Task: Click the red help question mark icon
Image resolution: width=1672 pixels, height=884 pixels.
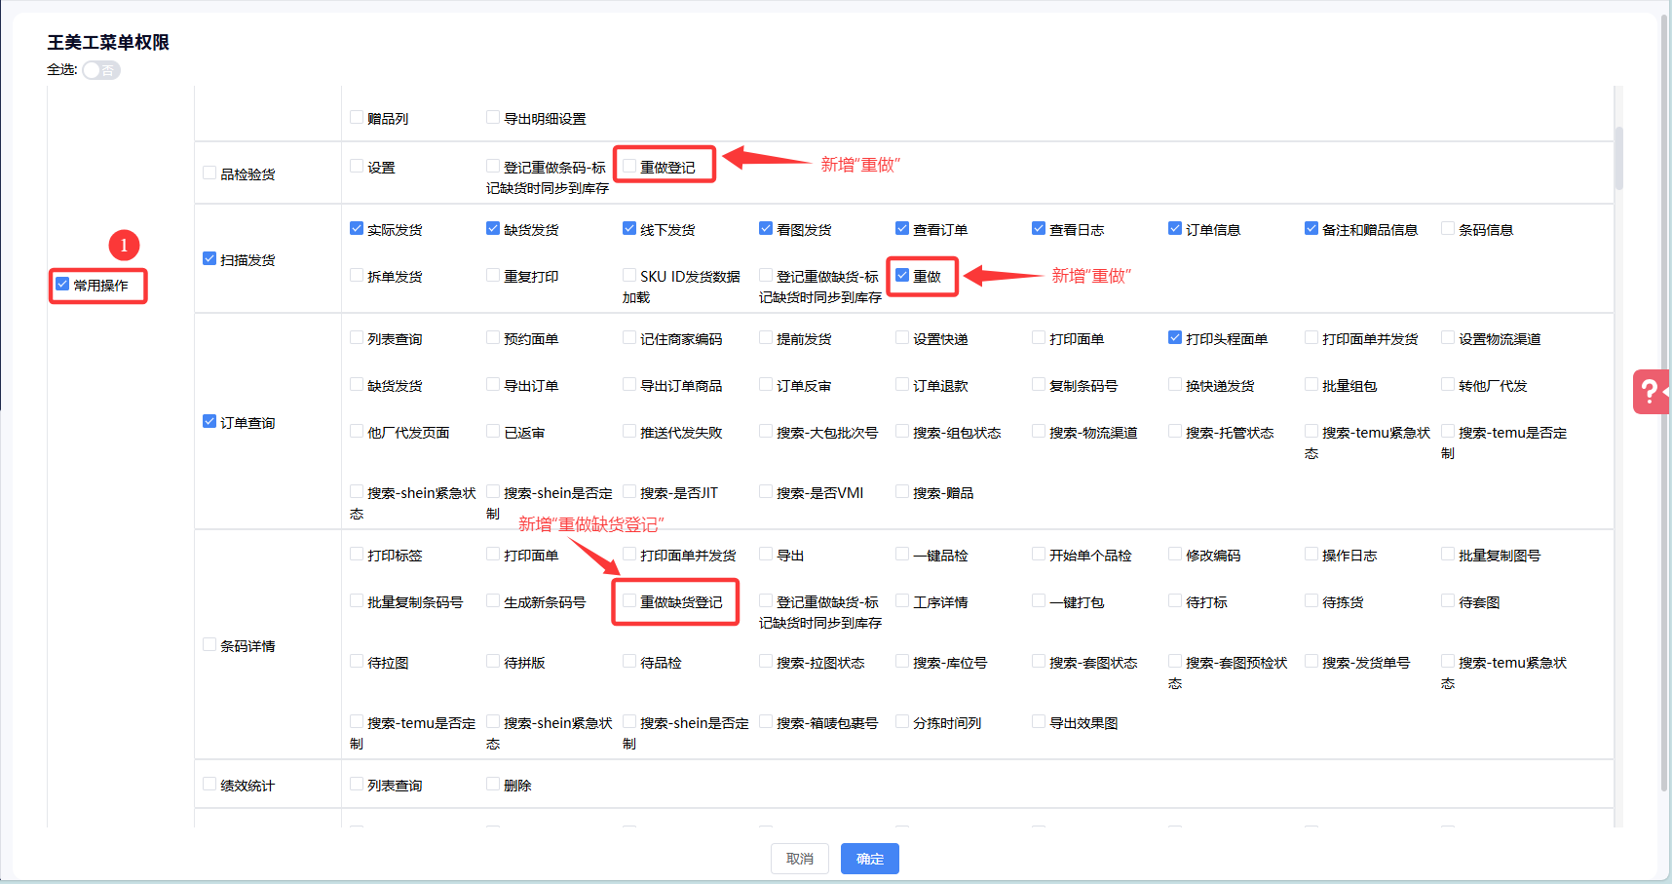Action: [x=1650, y=392]
